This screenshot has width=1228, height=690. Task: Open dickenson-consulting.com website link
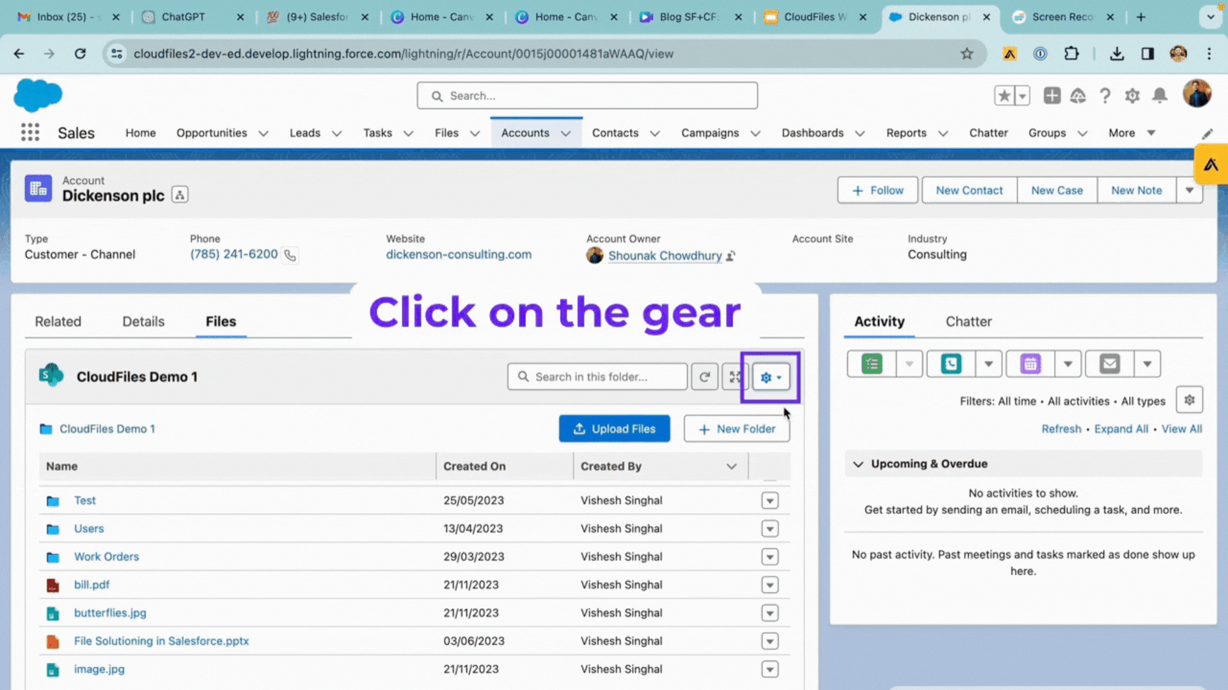(458, 254)
